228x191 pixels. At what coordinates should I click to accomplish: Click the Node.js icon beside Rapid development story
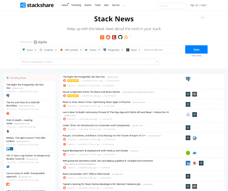(188, 153)
